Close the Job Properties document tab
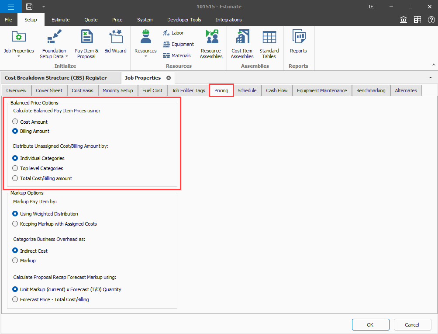Screen dimensions: 438x334 (169, 78)
